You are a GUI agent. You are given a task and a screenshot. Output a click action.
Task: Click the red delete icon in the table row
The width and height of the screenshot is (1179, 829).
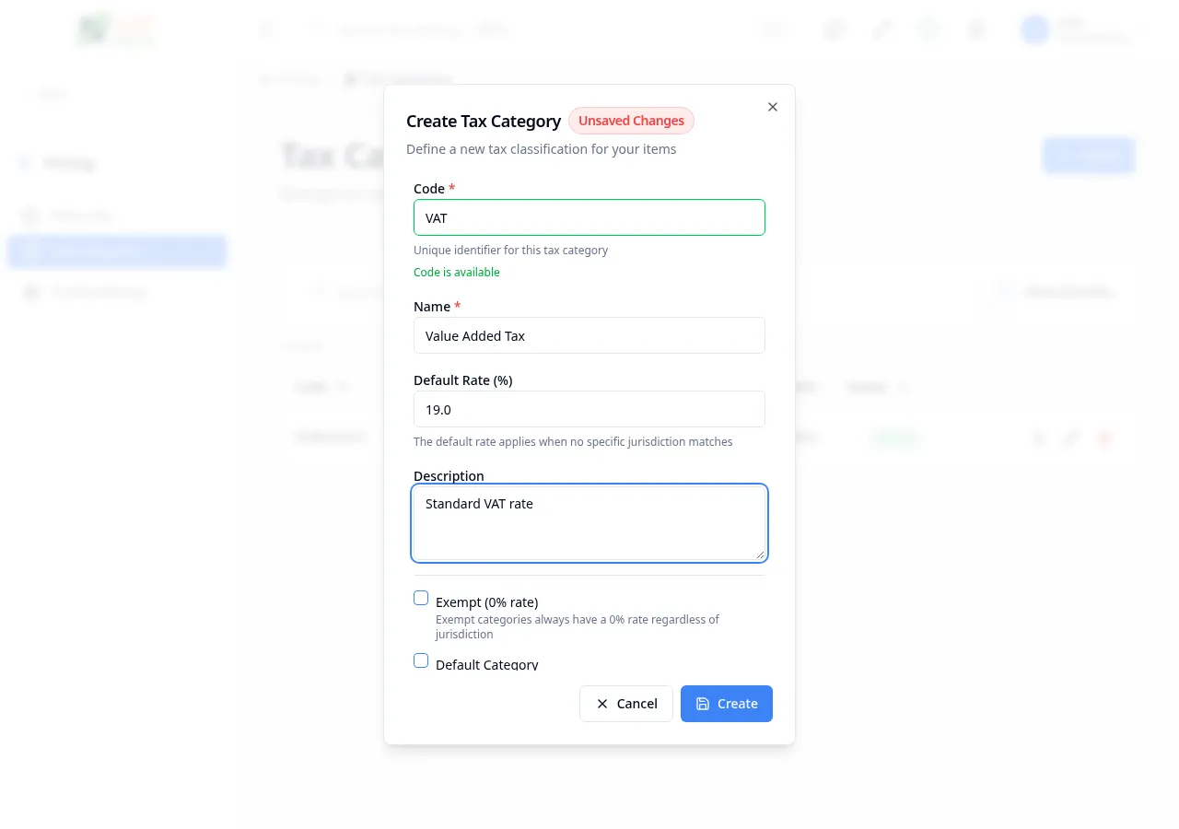(1103, 438)
